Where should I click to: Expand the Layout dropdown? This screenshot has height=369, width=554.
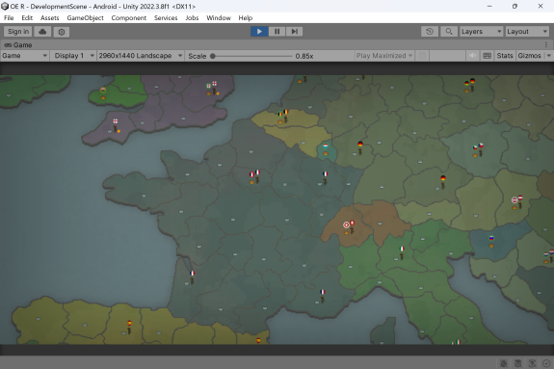[x=527, y=32]
